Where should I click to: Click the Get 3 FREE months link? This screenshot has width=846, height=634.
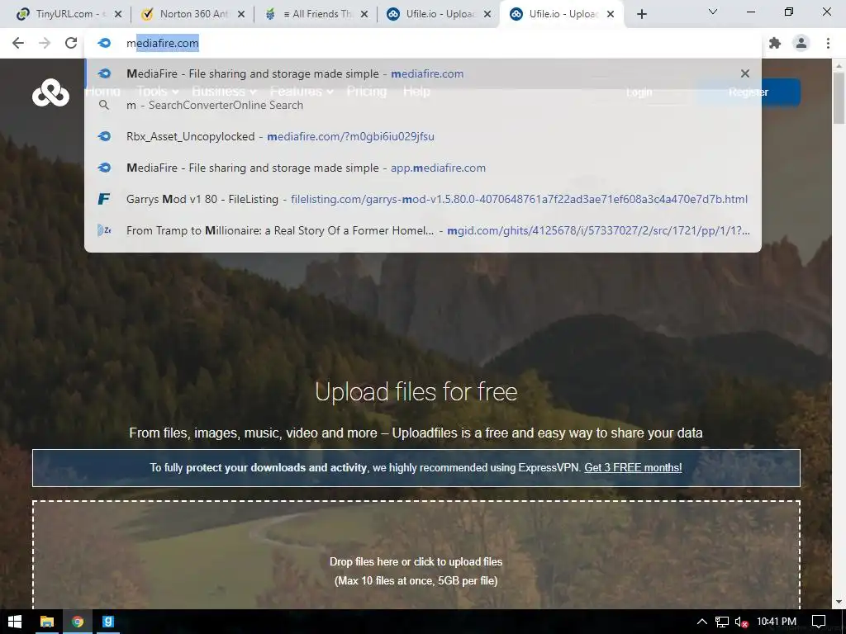coord(633,467)
